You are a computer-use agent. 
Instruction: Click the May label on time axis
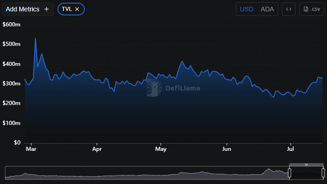click(x=161, y=149)
